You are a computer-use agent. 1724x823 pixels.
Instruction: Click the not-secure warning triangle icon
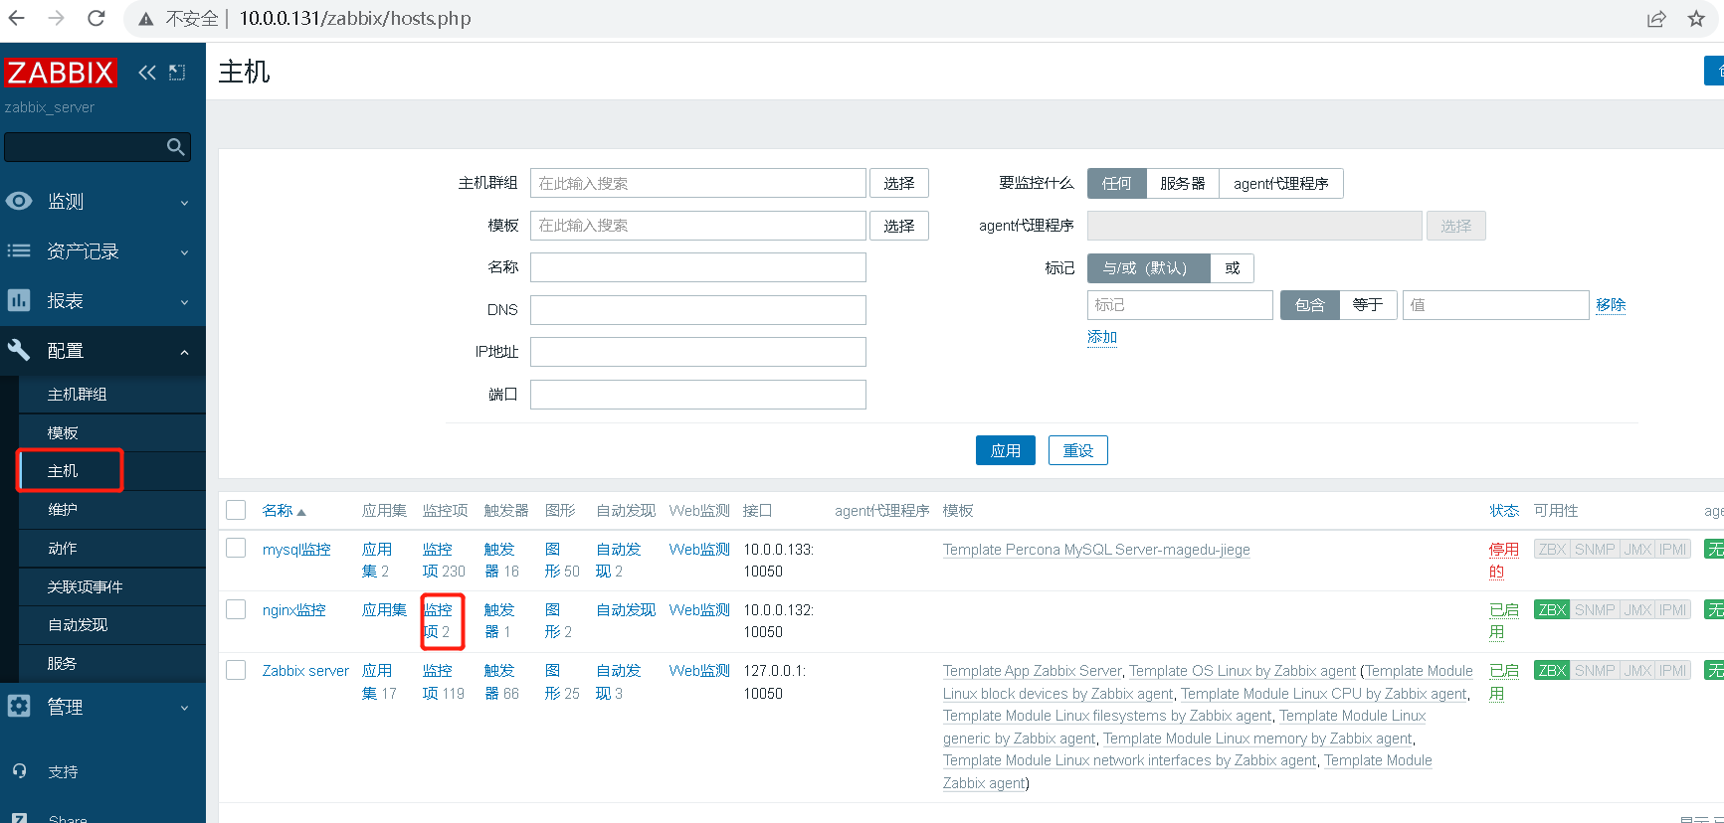(146, 19)
